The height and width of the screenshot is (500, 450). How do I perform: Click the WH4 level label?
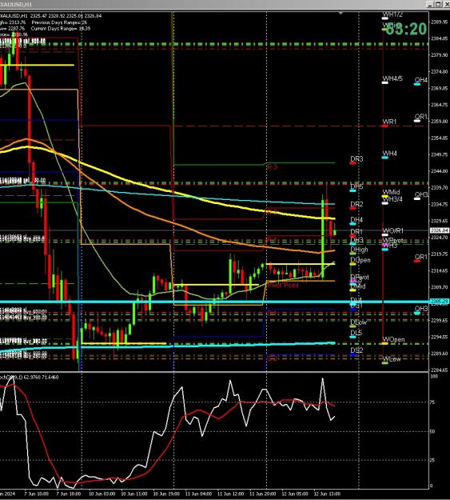[389, 154]
